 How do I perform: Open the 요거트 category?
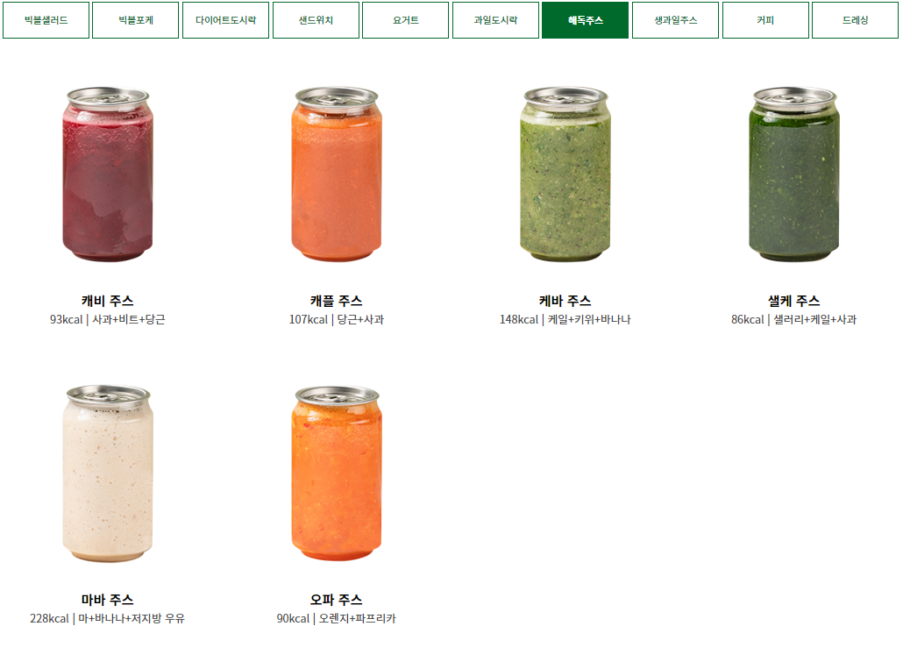point(405,20)
